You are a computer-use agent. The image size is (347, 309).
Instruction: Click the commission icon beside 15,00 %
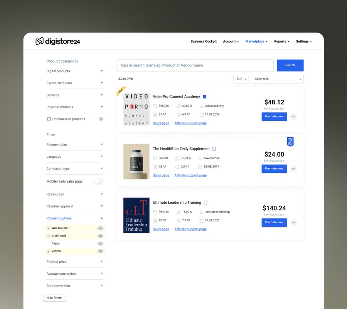179,212
